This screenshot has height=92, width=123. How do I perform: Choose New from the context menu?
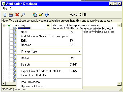click(49, 32)
